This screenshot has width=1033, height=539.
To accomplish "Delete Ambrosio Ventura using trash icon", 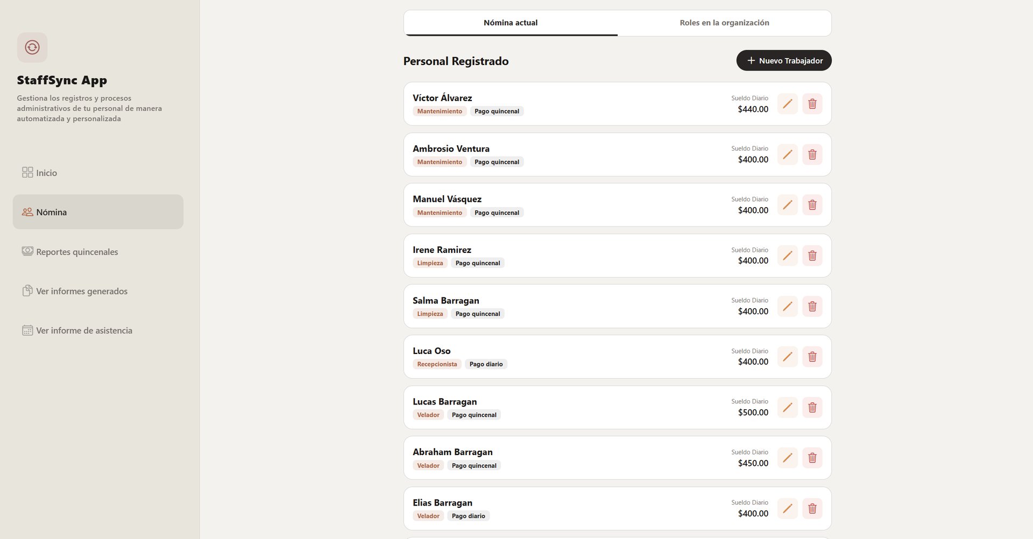I will point(812,154).
